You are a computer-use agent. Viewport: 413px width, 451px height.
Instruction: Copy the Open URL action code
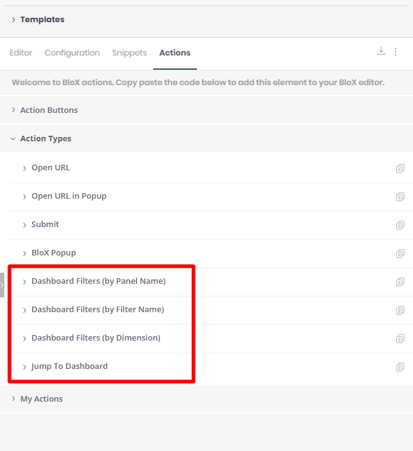coord(400,168)
